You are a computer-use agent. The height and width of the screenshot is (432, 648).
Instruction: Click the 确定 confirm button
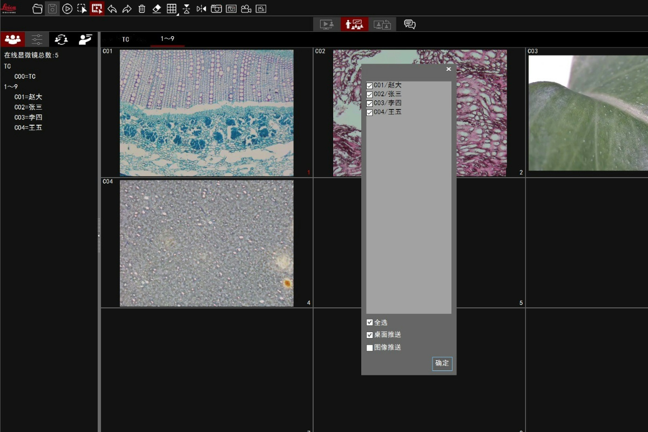point(442,363)
